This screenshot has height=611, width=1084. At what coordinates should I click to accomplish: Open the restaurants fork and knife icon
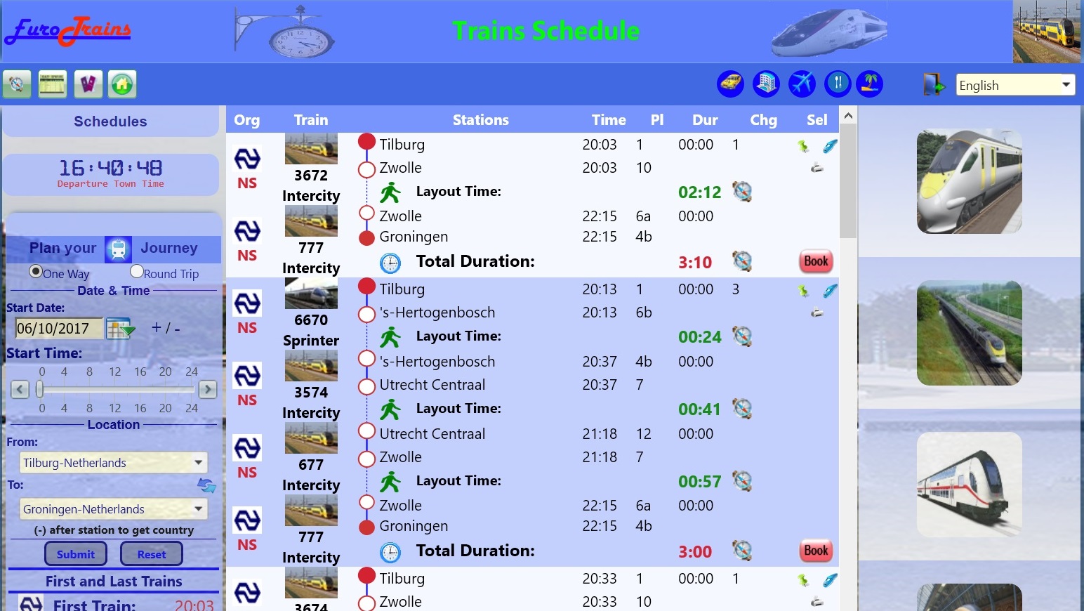838,84
